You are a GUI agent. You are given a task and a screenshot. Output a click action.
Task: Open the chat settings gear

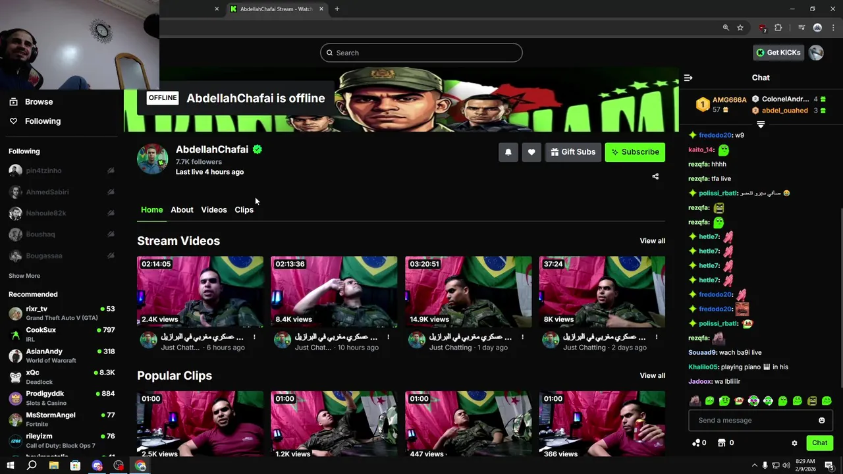point(794,443)
